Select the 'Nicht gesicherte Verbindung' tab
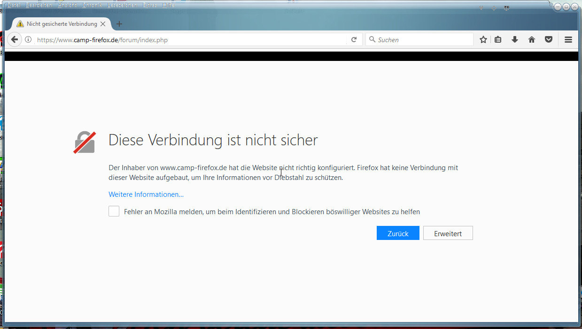Screen dimensions: 582x329 [x=61, y=24]
